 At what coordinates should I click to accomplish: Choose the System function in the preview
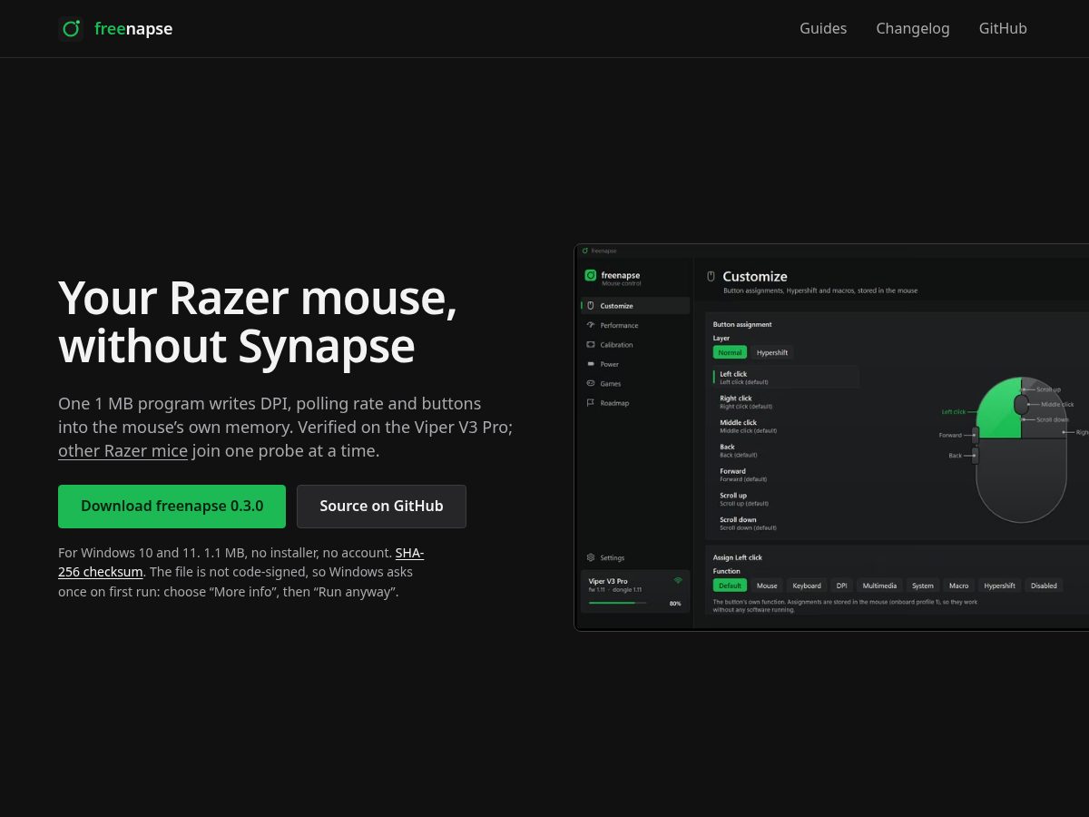click(x=923, y=586)
